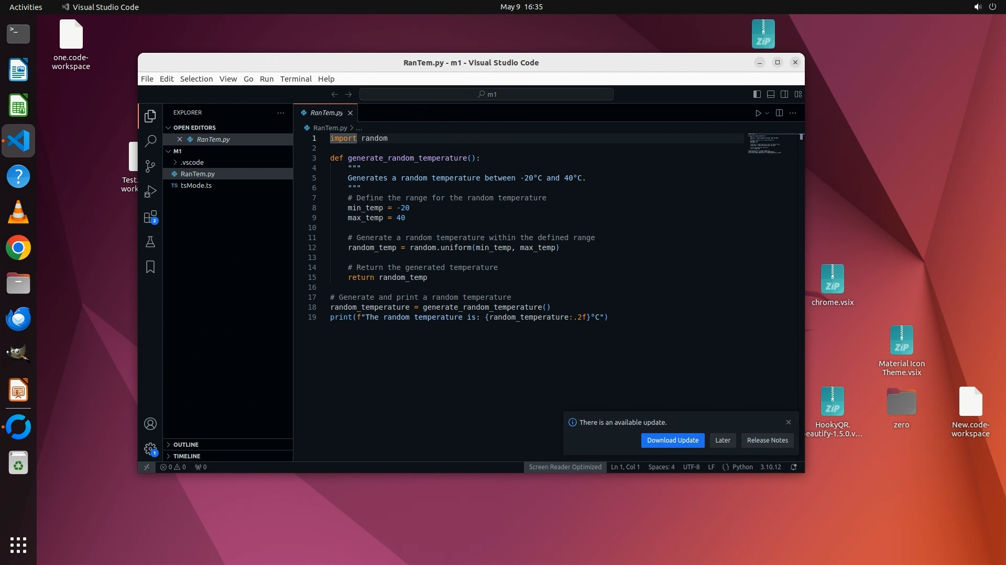
Task: Expand the .vscode folder
Action: click(192, 162)
